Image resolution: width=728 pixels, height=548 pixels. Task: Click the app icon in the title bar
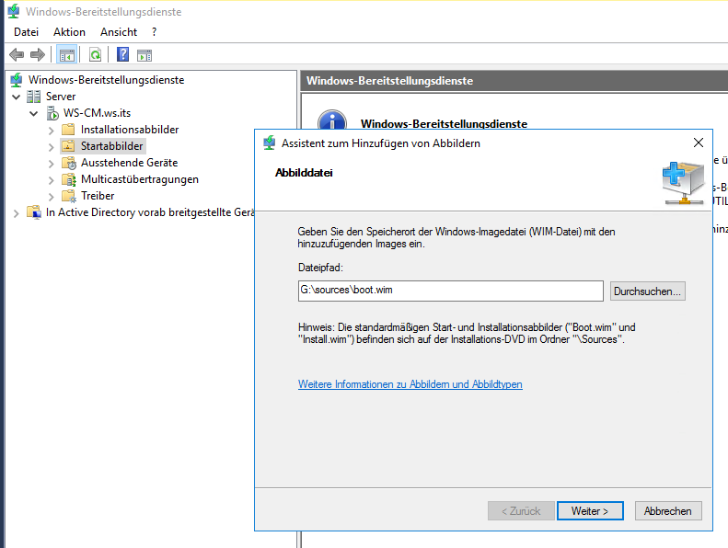pyautogui.click(x=14, y=11)
